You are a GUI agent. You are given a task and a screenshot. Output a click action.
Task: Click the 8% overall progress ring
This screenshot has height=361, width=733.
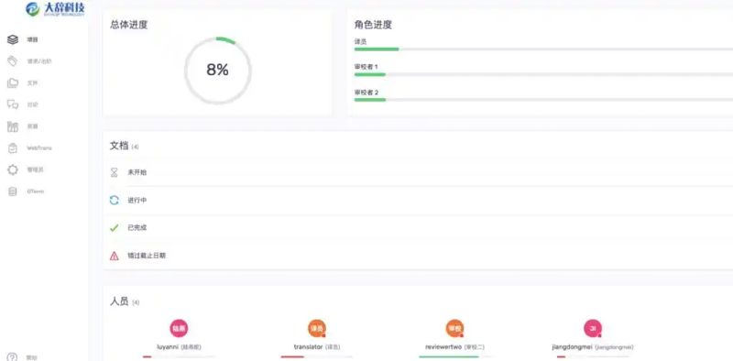218,71
